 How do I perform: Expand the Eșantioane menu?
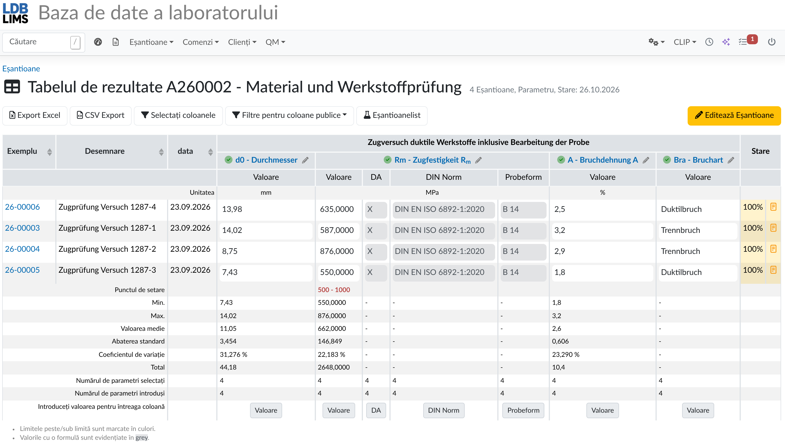(152, 42)
